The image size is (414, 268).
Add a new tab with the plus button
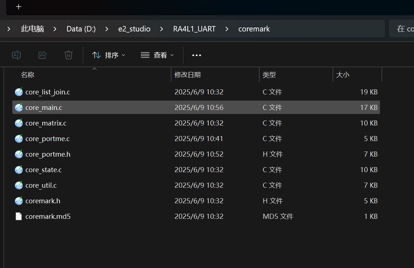coord(19,7)
